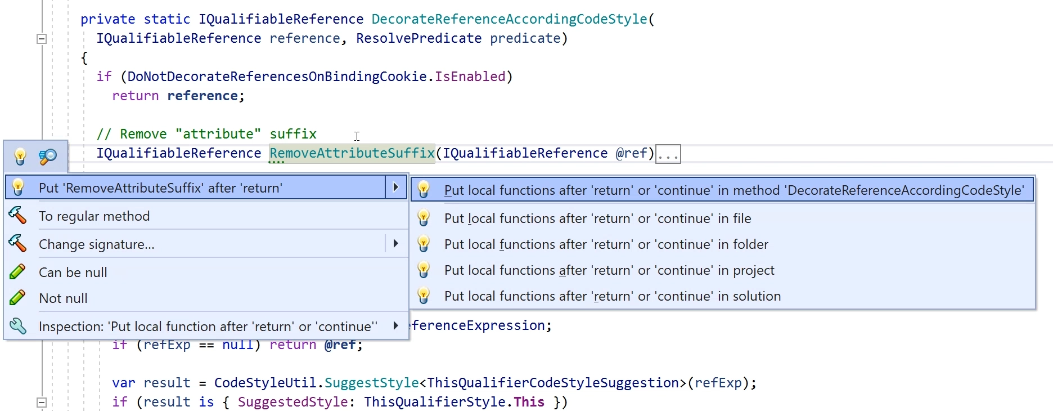Image resolution: width=1053 pixels, height=411 pixels.
Task: Expand the collapsed '...' local function body
Action: [x=668, y=154]
